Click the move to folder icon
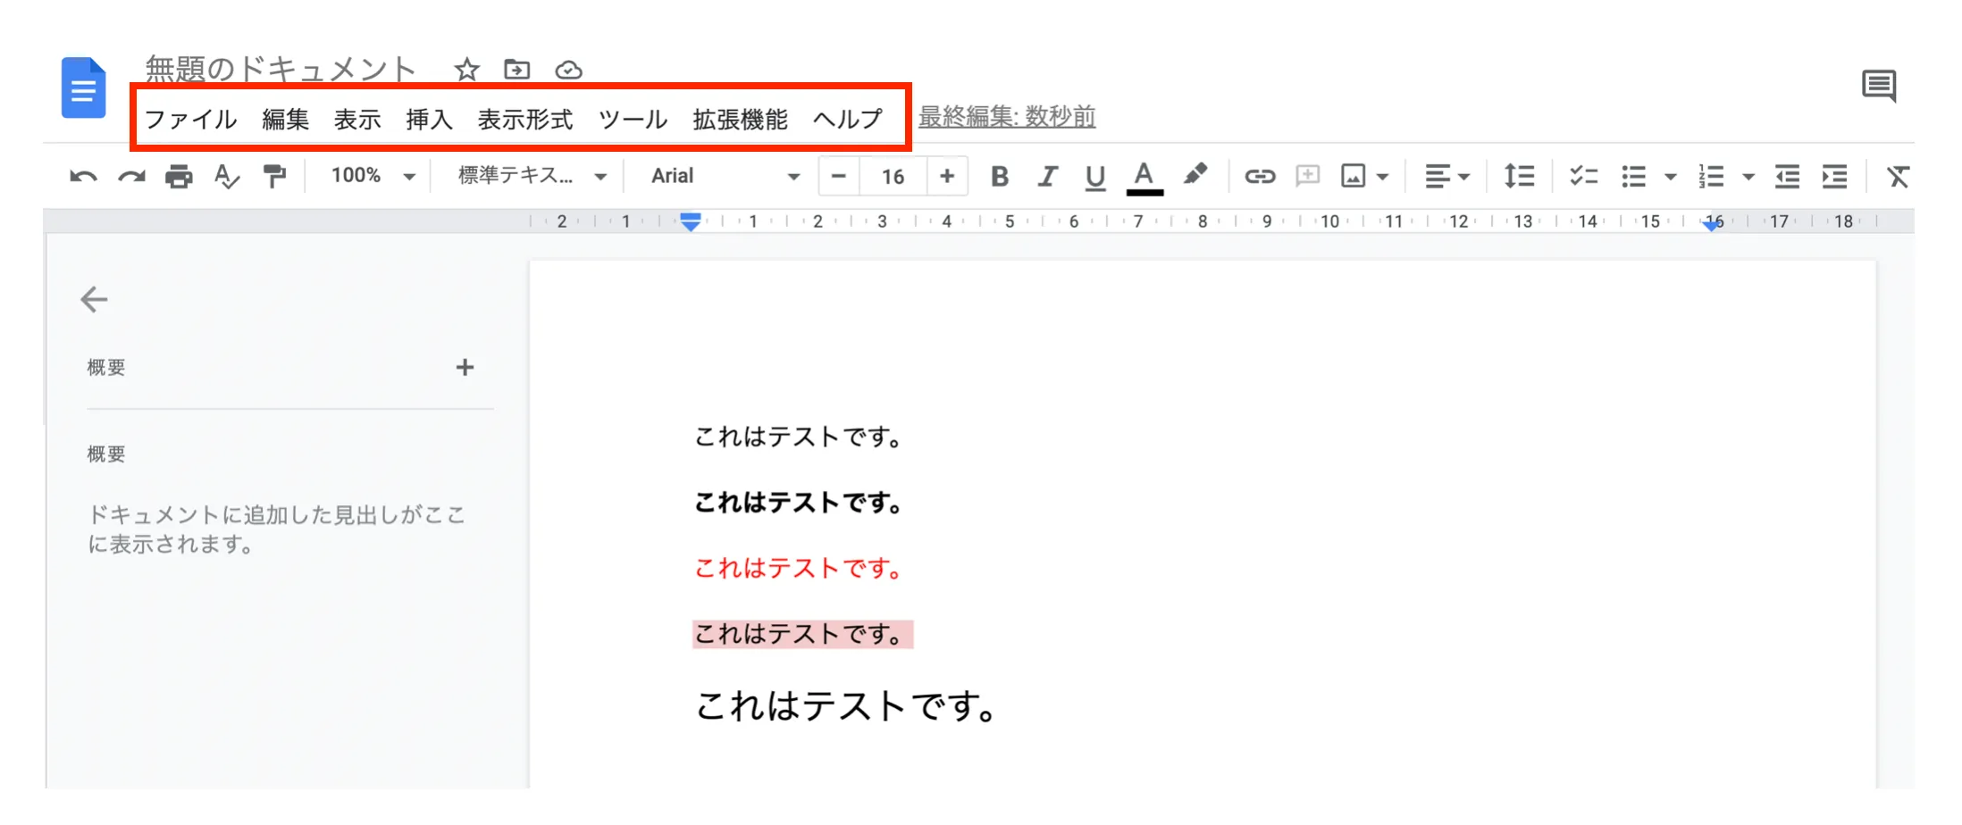1962x825 pixels. pyautogui.click(x=516, y=69)
